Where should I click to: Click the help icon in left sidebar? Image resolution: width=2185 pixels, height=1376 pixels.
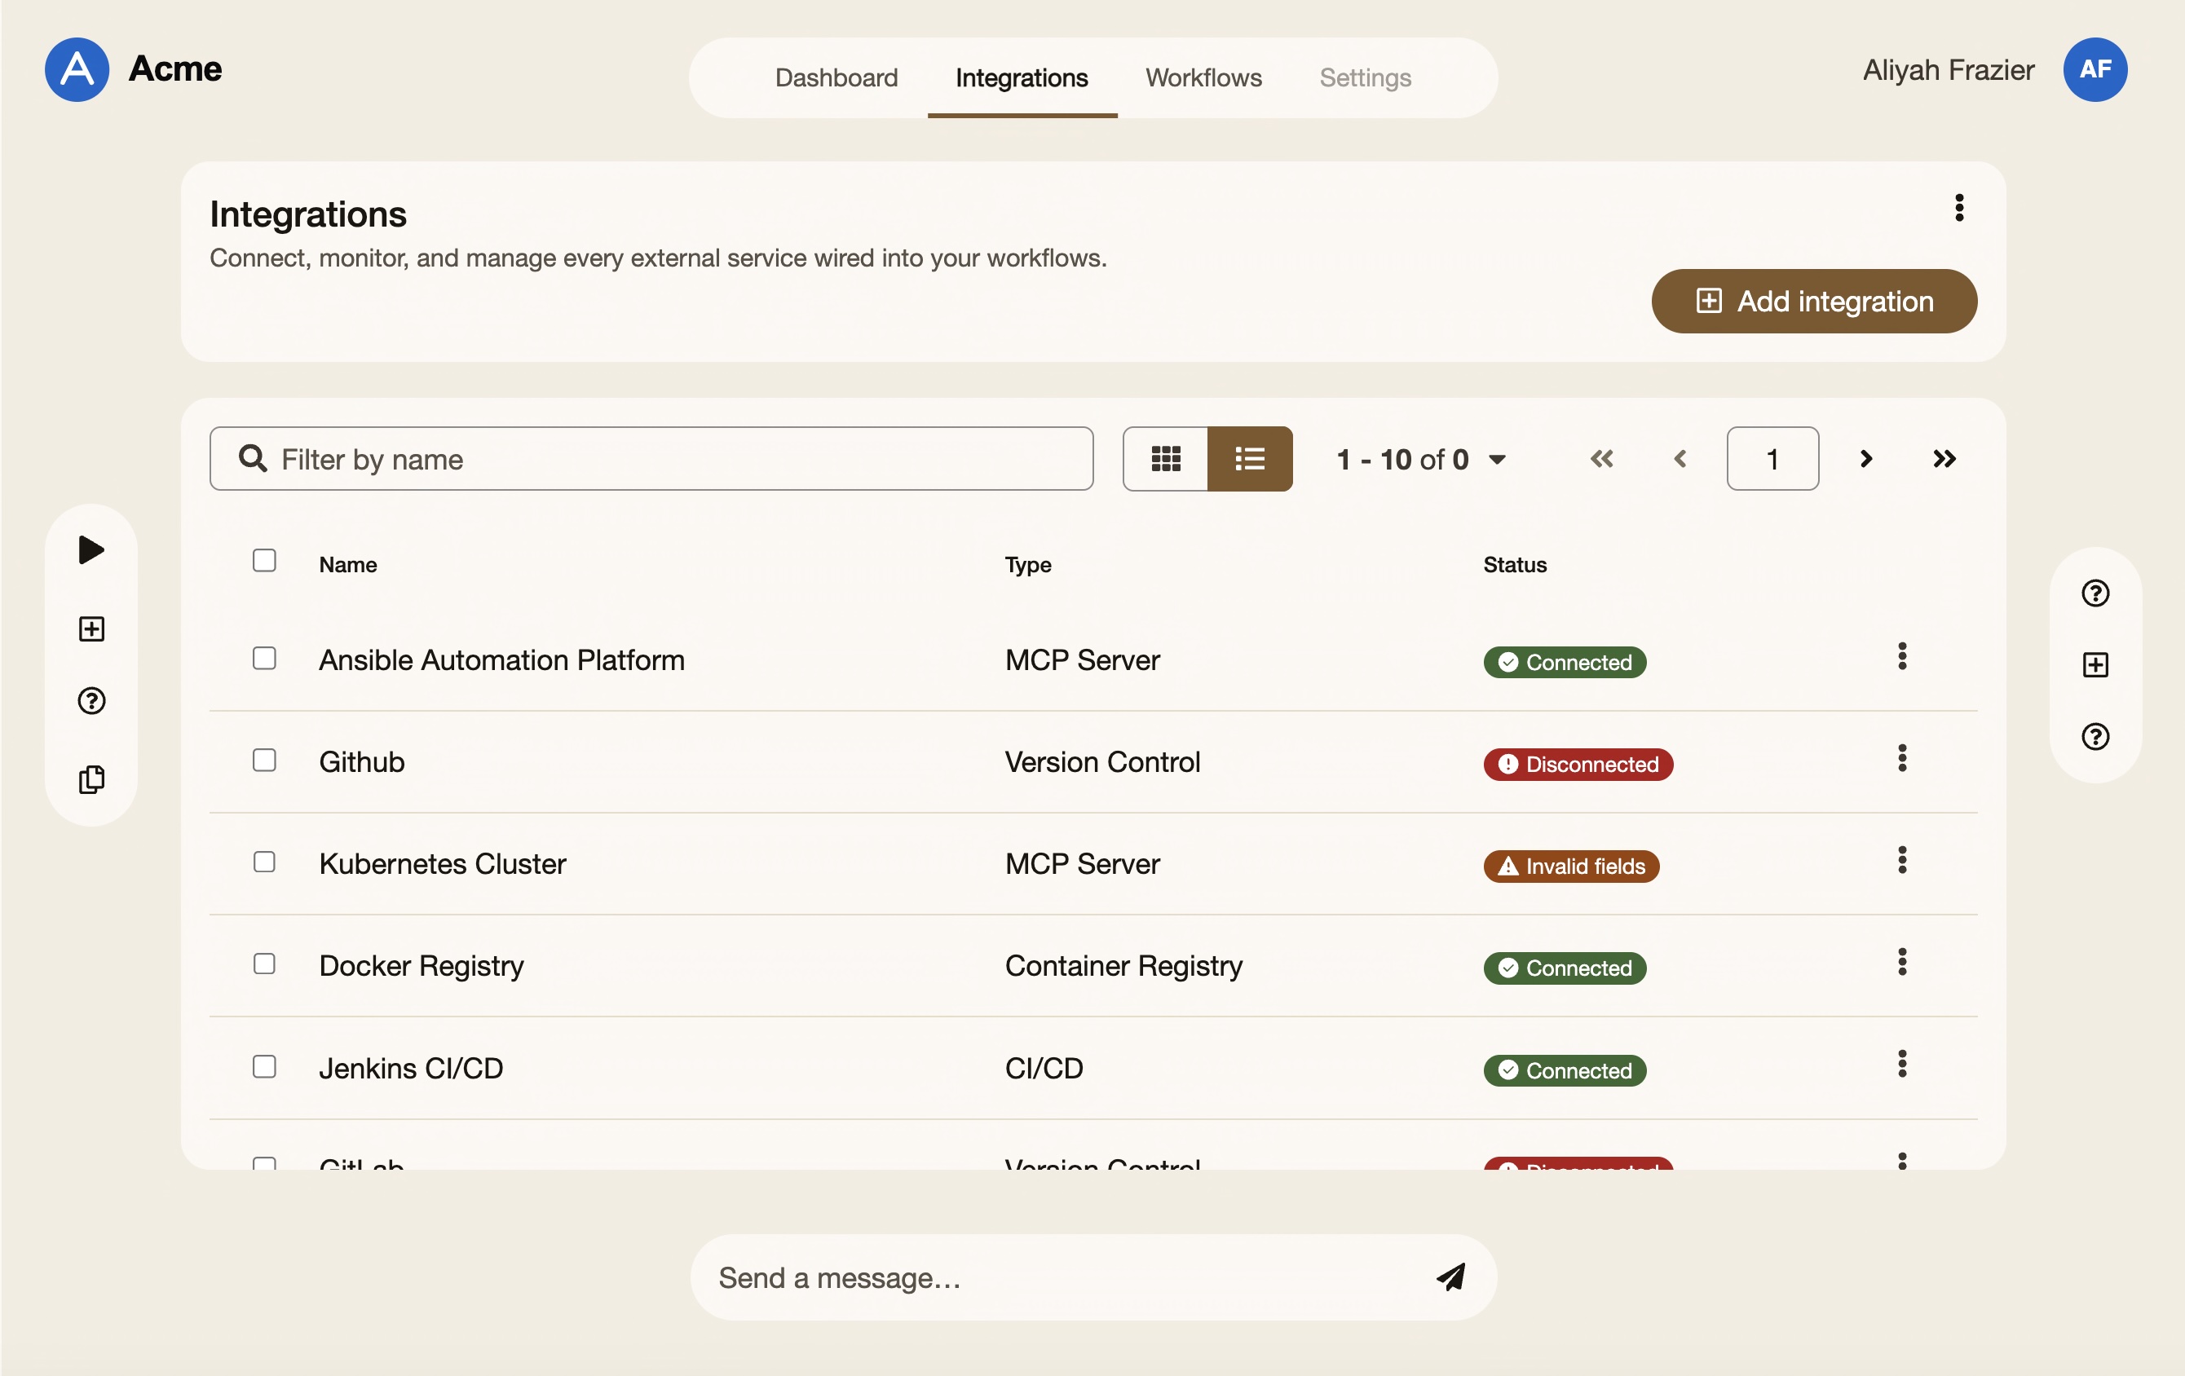[91, 701]
